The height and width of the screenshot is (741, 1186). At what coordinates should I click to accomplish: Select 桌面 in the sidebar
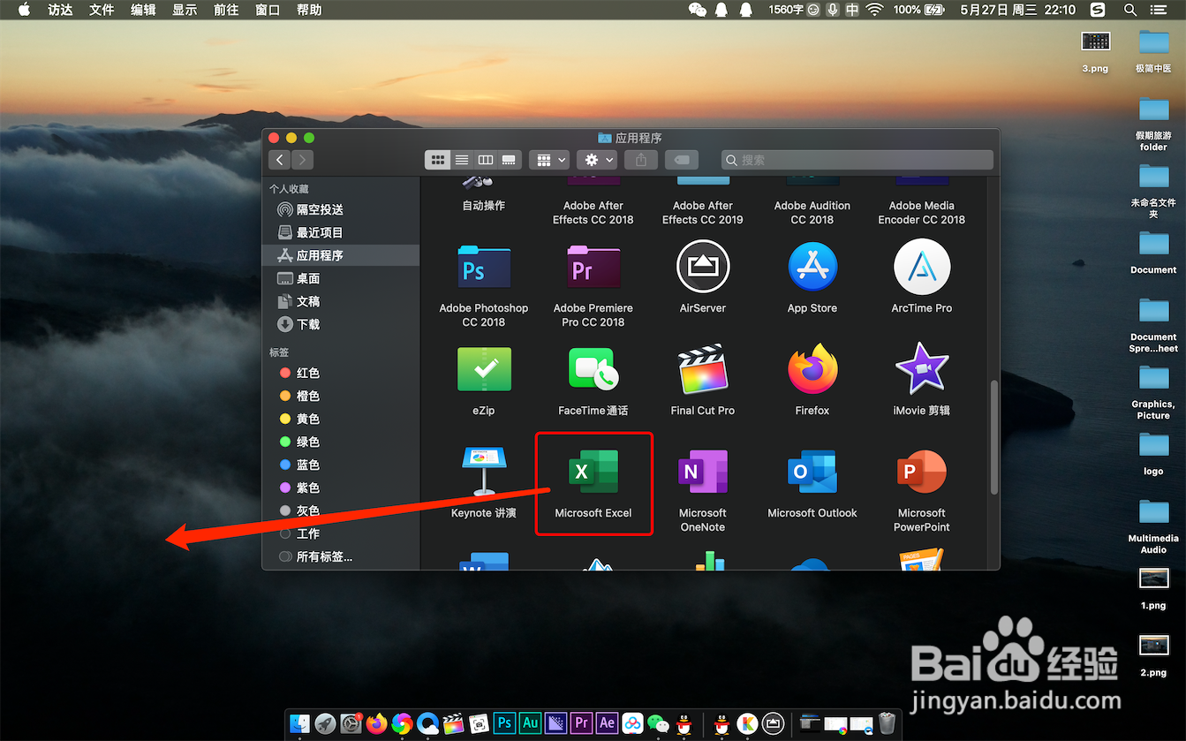point(341,278)
